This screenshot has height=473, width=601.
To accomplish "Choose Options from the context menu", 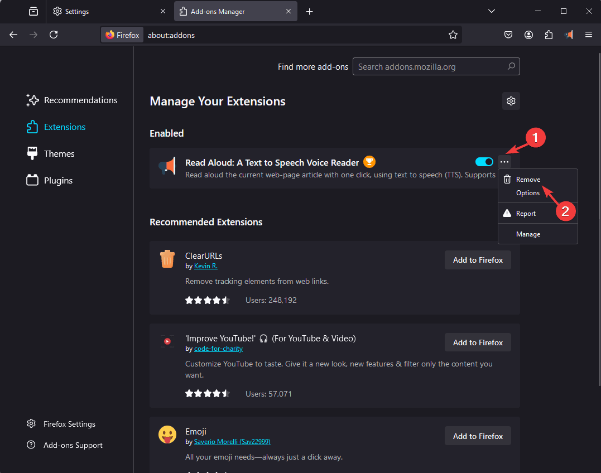I will click(x=537, y=193).
